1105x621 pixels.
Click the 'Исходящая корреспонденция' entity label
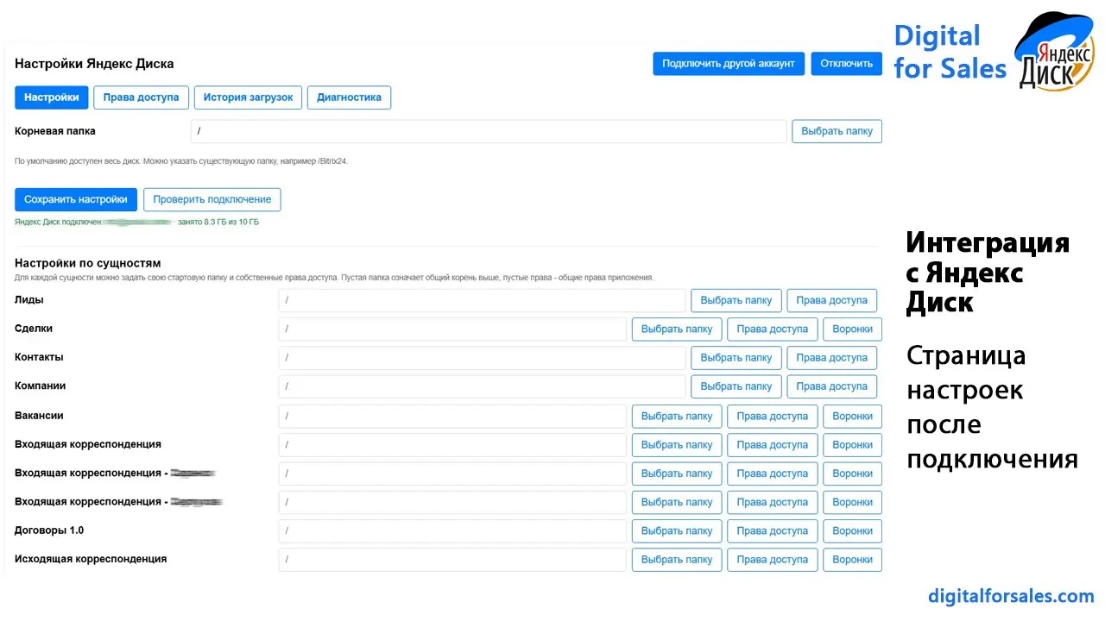(91, 559)
